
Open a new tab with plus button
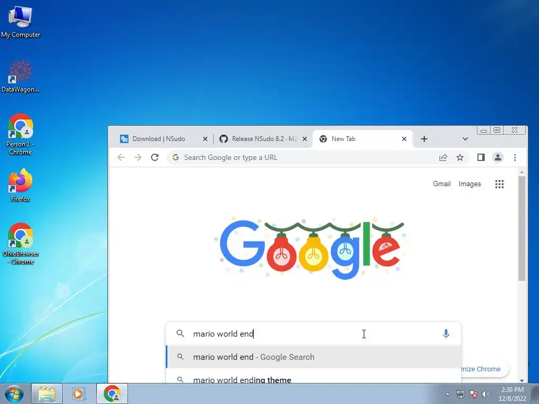(424, 139)
